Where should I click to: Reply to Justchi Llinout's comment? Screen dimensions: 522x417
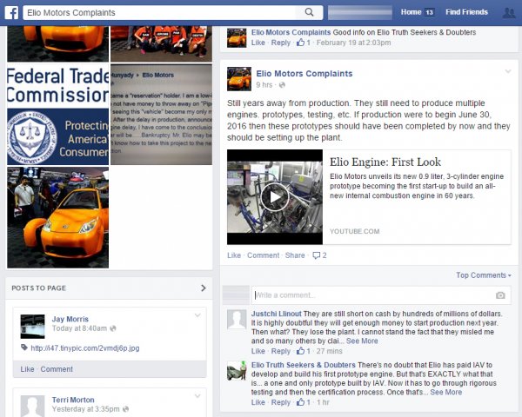click(281, 351)
